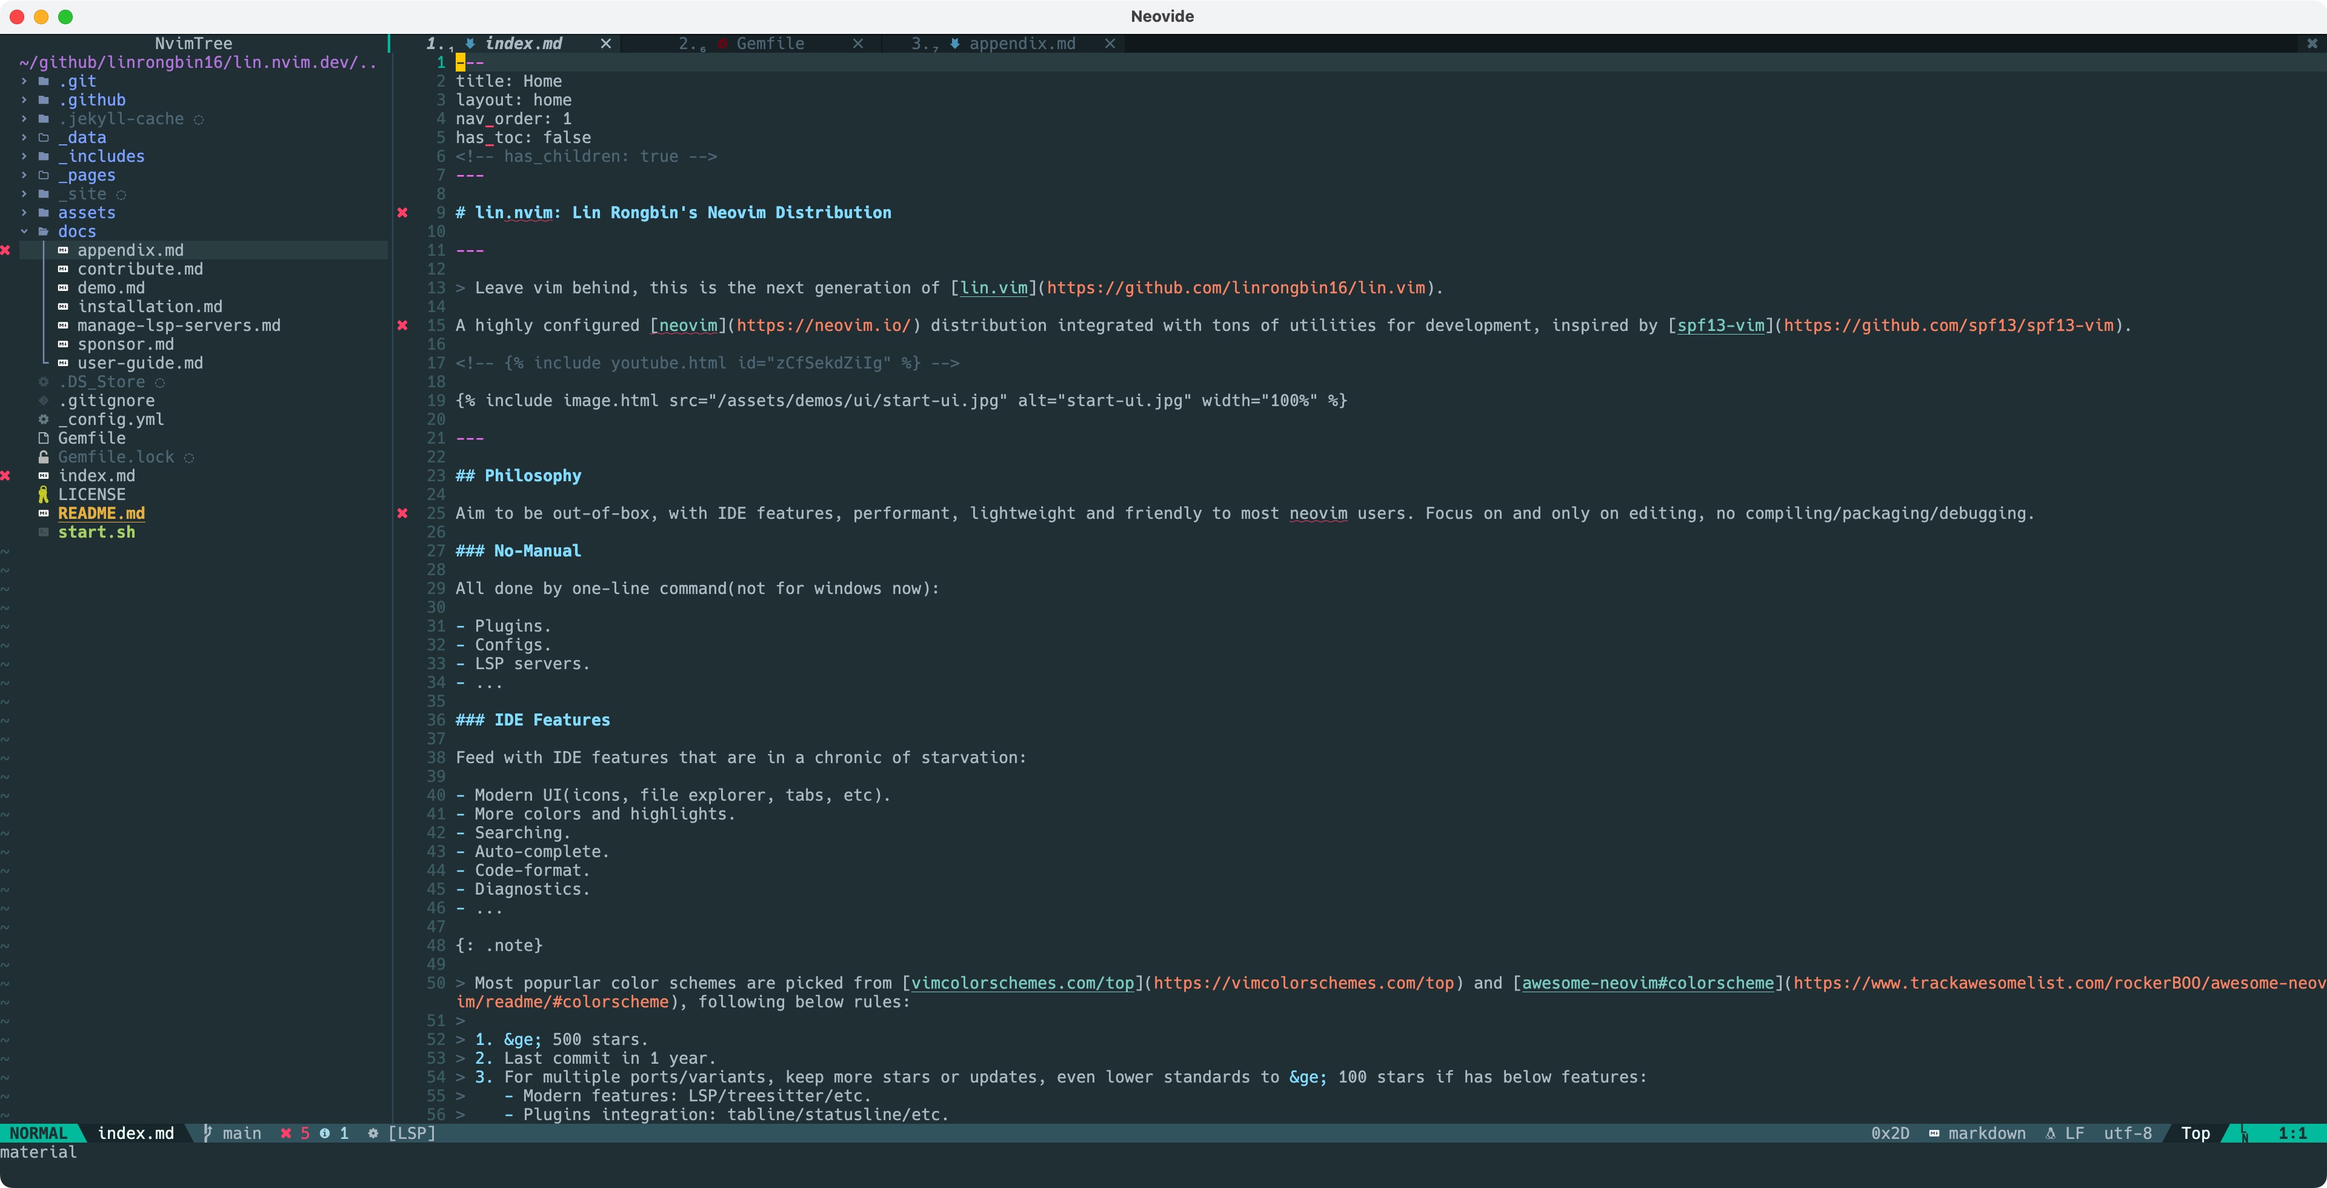
Task: Expand the assets folder chevron
Action: click(x=24, y=213)
